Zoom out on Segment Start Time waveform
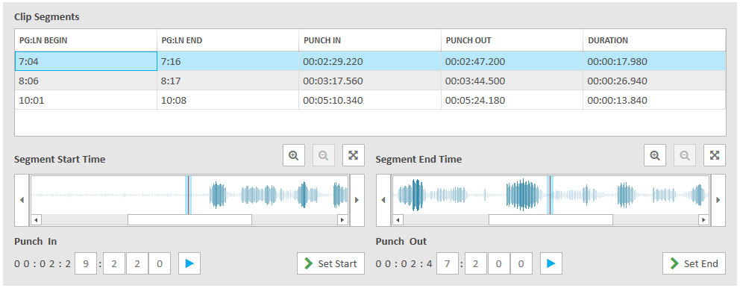Viewport: 740px width, 288px height. [x=324, y=155]
